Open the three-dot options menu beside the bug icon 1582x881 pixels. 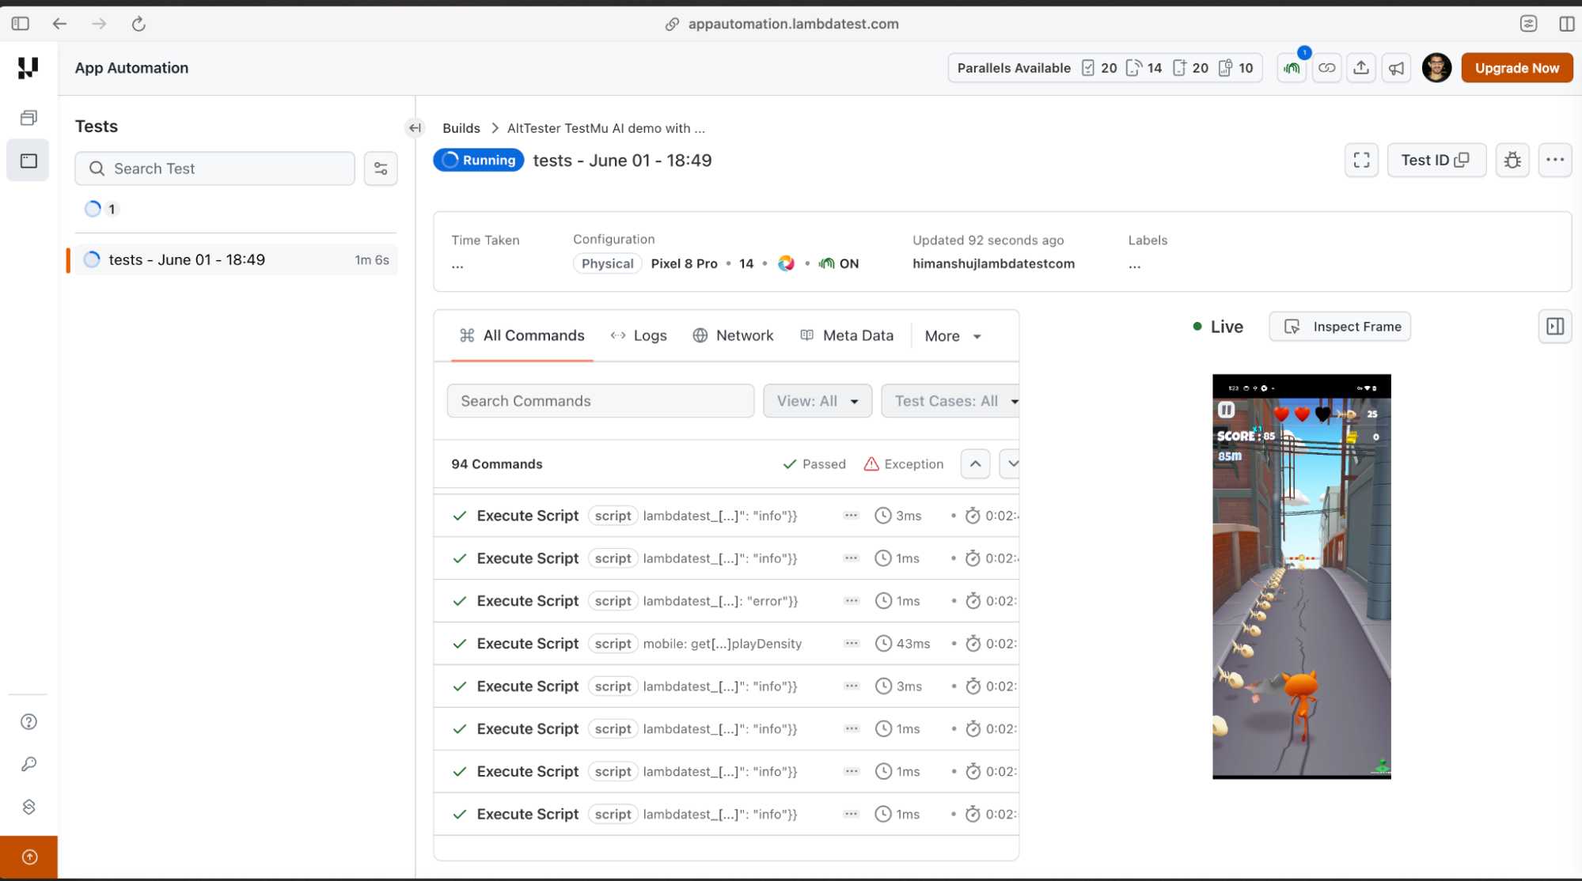[1555, 161]
